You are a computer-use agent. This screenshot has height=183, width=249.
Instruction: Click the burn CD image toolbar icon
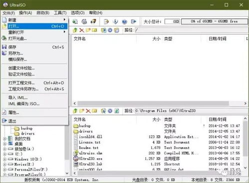(x=93, y=21)
